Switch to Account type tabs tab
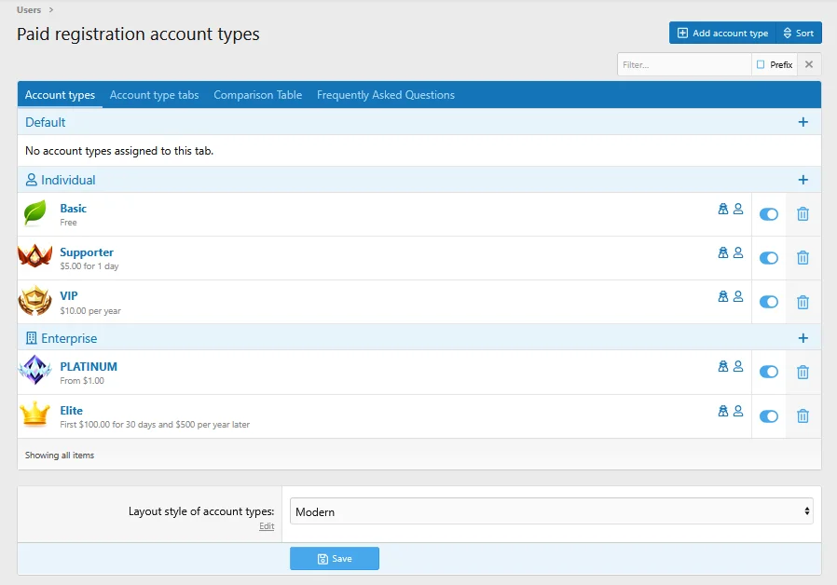The width and height of the screenshot is (837, 585). click(155, 95)
